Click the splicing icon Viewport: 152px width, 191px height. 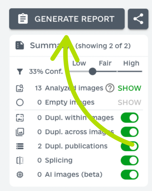[20, 160]
